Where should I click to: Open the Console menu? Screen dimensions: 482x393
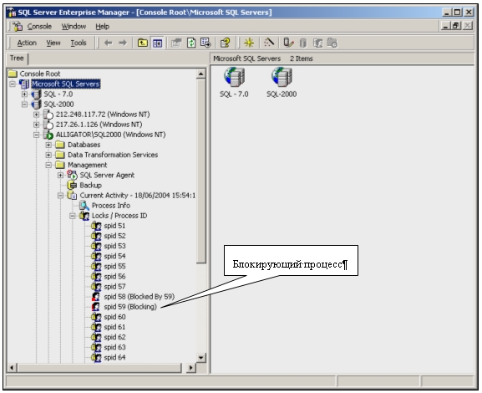tap(39, 27)
